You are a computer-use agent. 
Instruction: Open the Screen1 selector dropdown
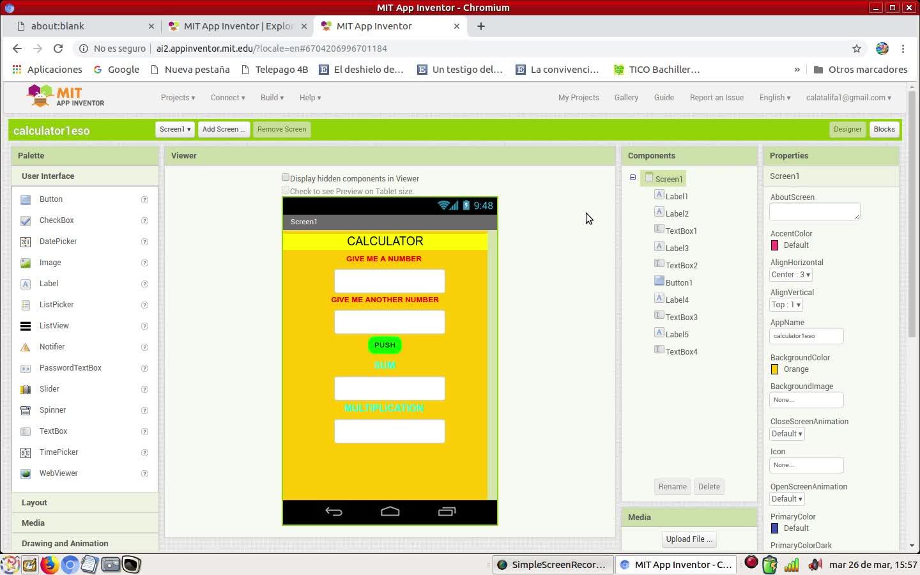click(x=175, y=129)
